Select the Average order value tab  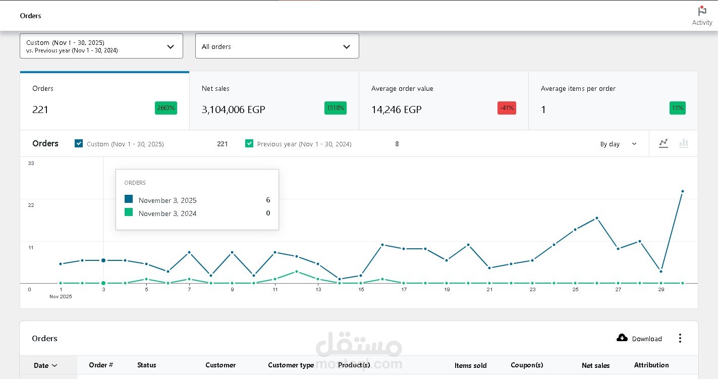tap(444, 100)
